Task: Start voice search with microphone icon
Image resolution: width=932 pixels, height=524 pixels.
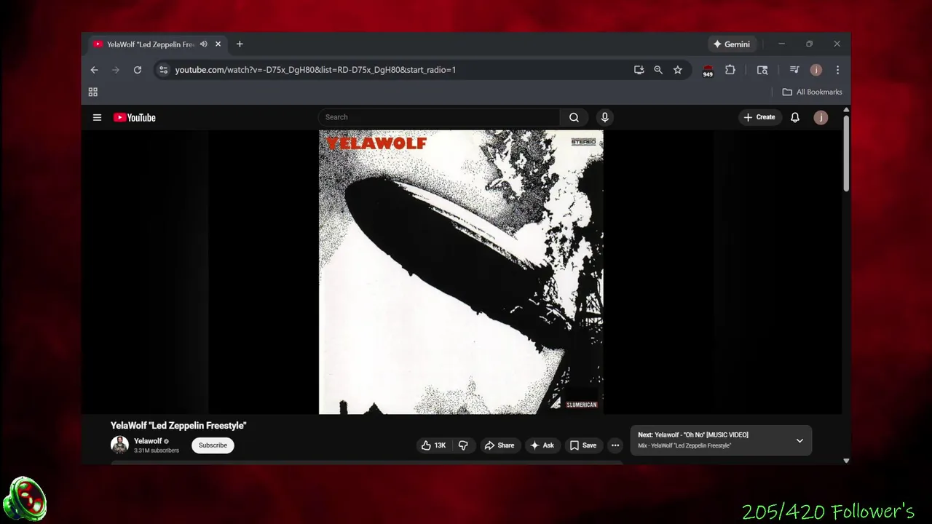Action: pos(604,117)
